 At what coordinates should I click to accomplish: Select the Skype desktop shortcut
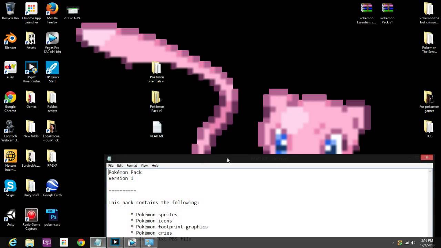pos(10,188)
